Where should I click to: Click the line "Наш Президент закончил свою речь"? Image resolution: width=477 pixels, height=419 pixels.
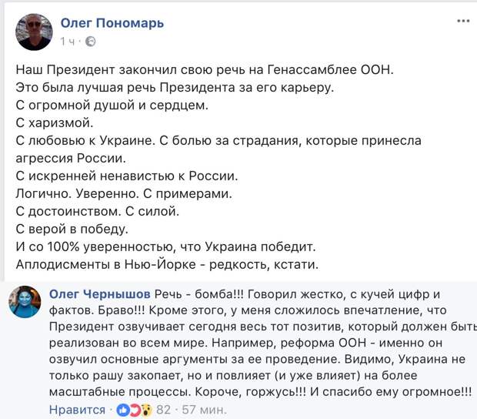tap(205, 70)
